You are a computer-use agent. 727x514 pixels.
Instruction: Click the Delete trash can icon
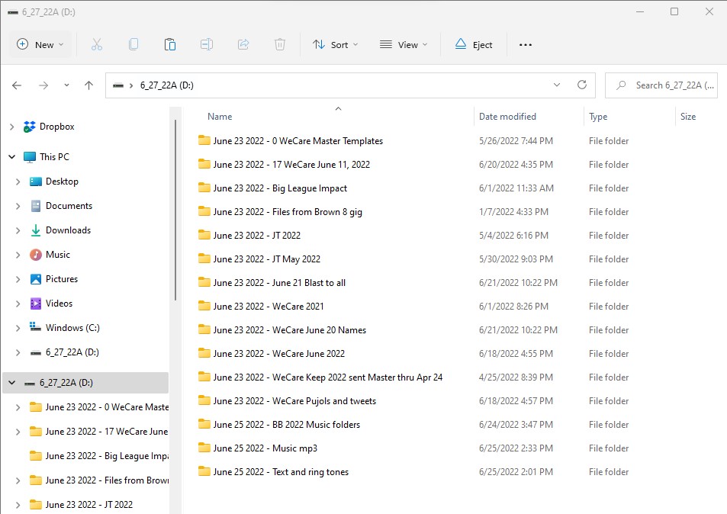pos(280,44)
